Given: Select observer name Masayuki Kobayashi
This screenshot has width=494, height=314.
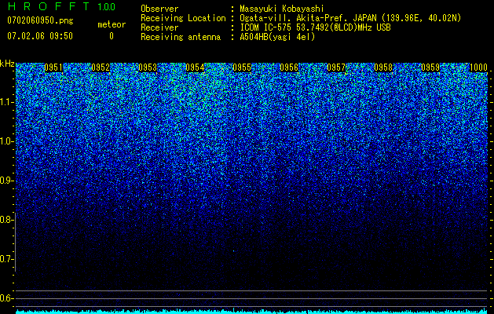Looking at the screenshot, I should click(282, 9).
